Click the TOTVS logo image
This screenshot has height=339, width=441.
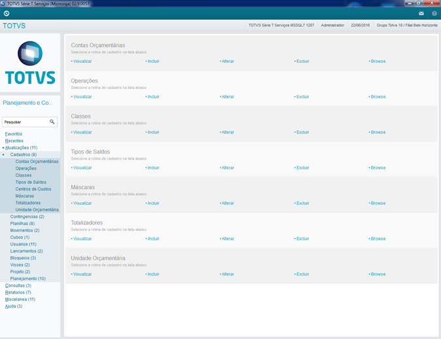[30, 62]
